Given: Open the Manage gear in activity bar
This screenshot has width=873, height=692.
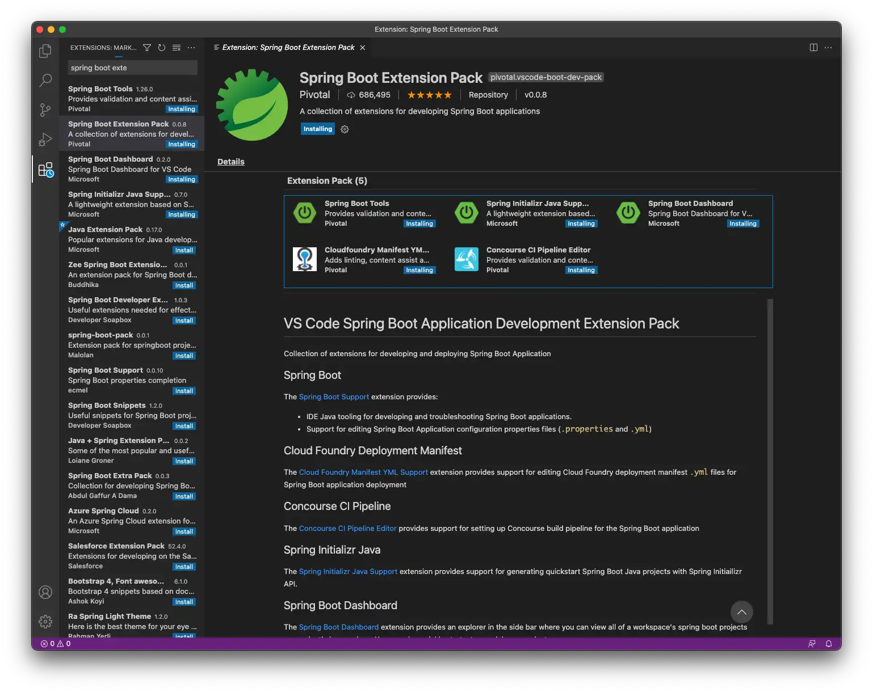Looking at the screenshot, I should pyautogui.click(x=45, y=622).
